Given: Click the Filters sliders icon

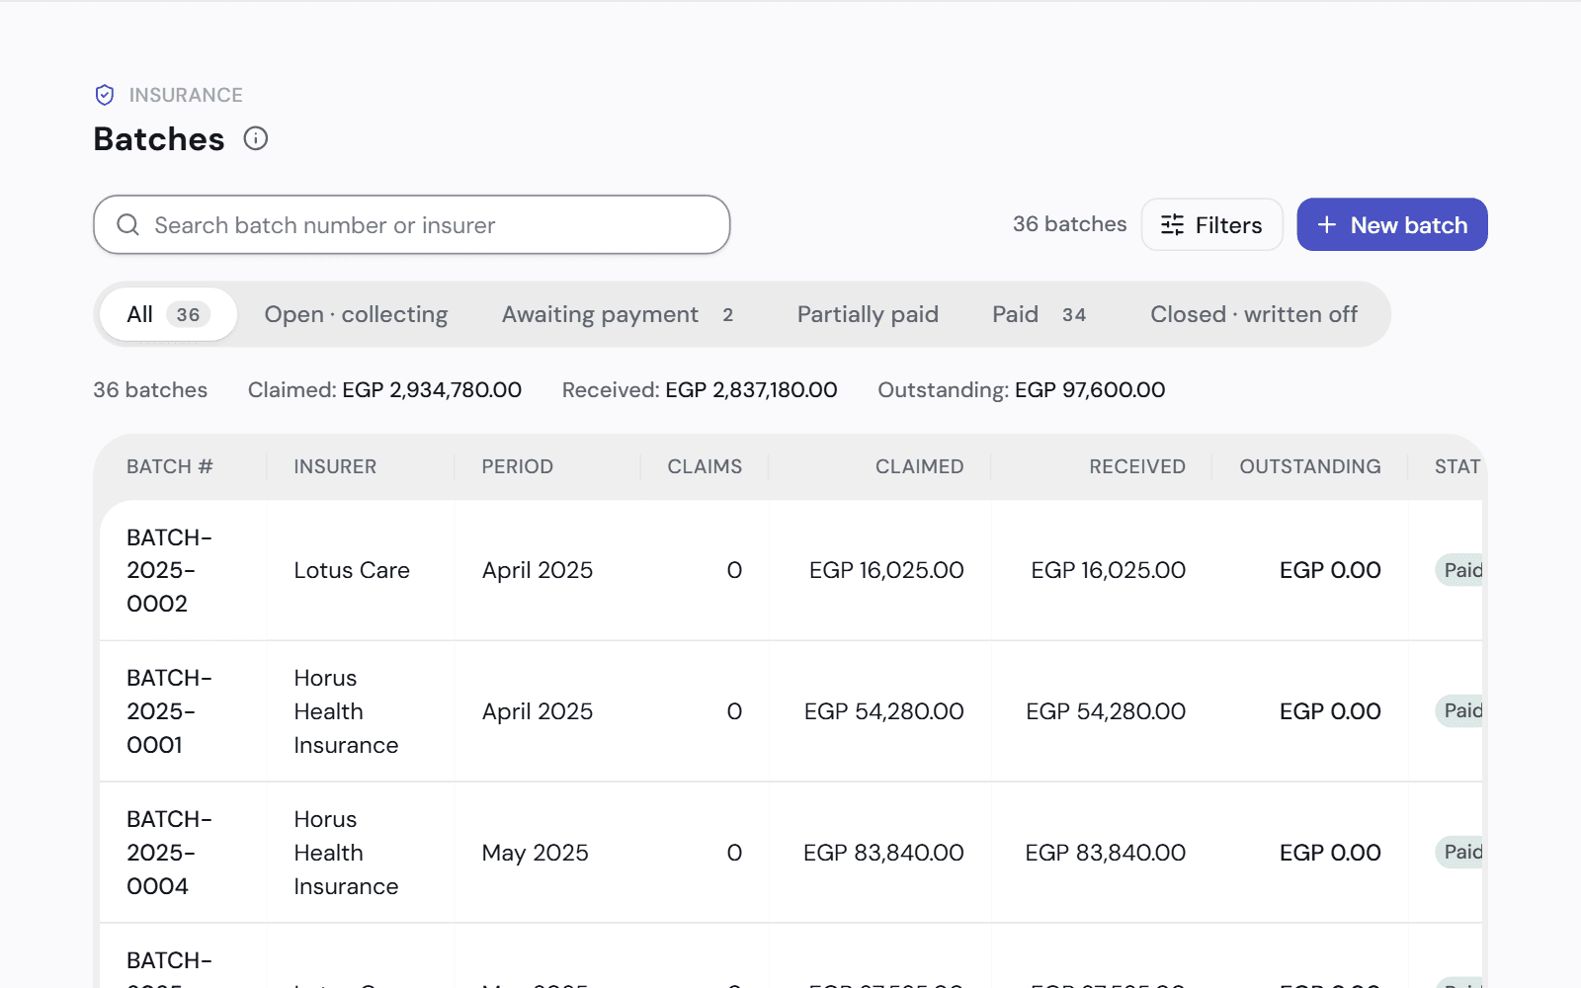Looking at the screenshot, I should pyautogui.click(x=1173, y=225).
